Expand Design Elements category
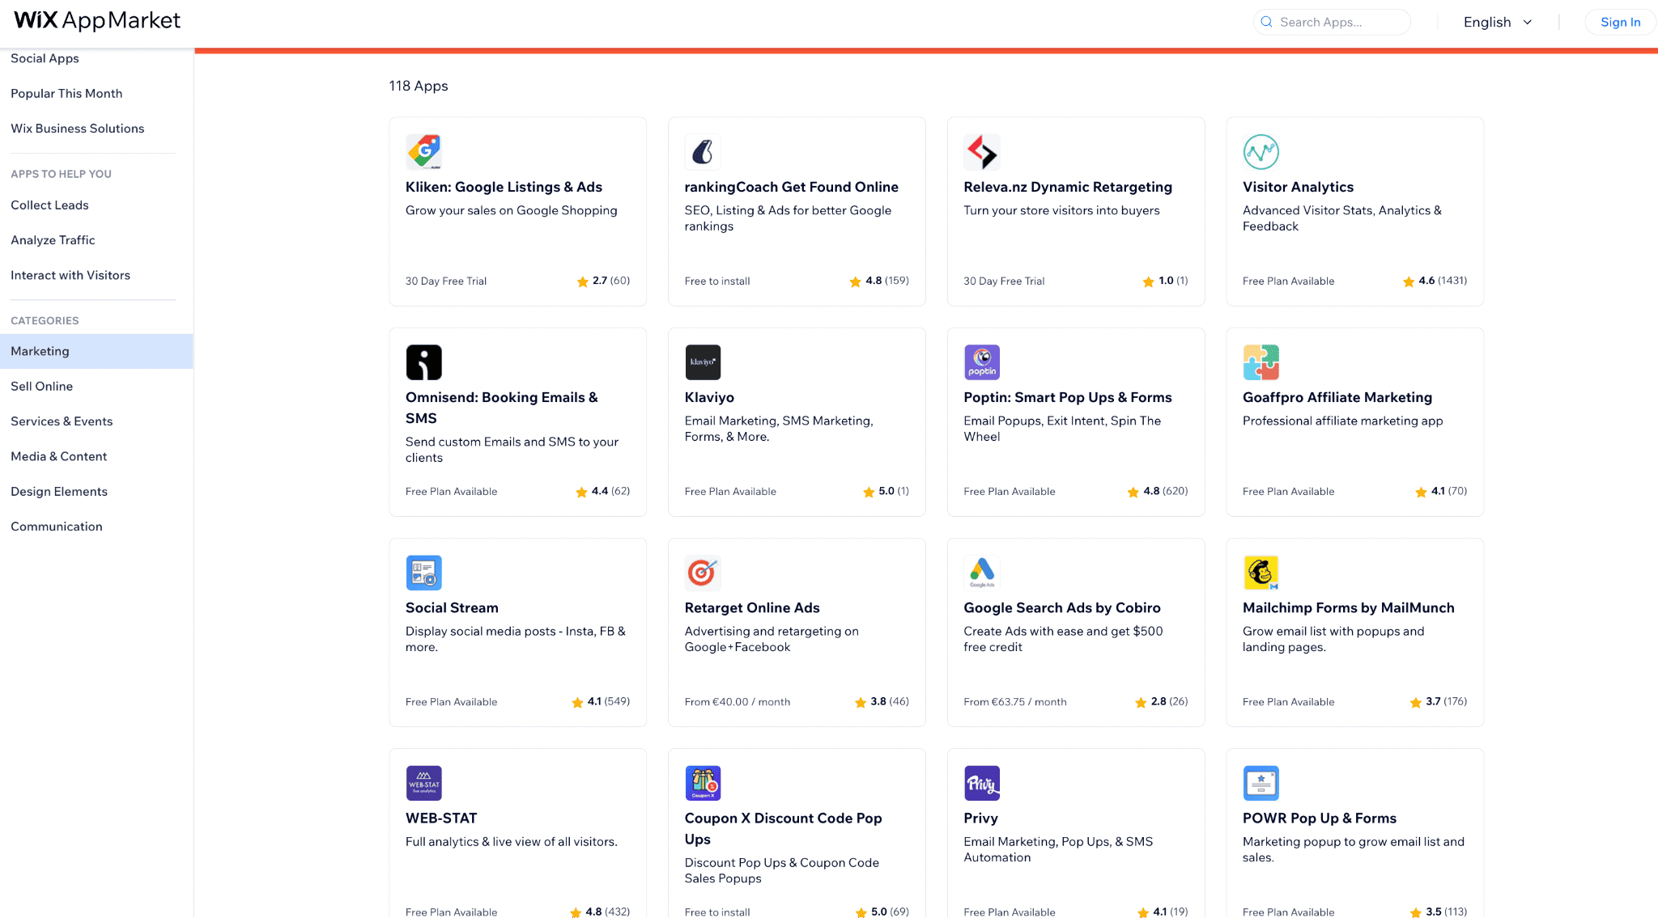Screen dimensions: 1658x918 (x=59, y=491)
